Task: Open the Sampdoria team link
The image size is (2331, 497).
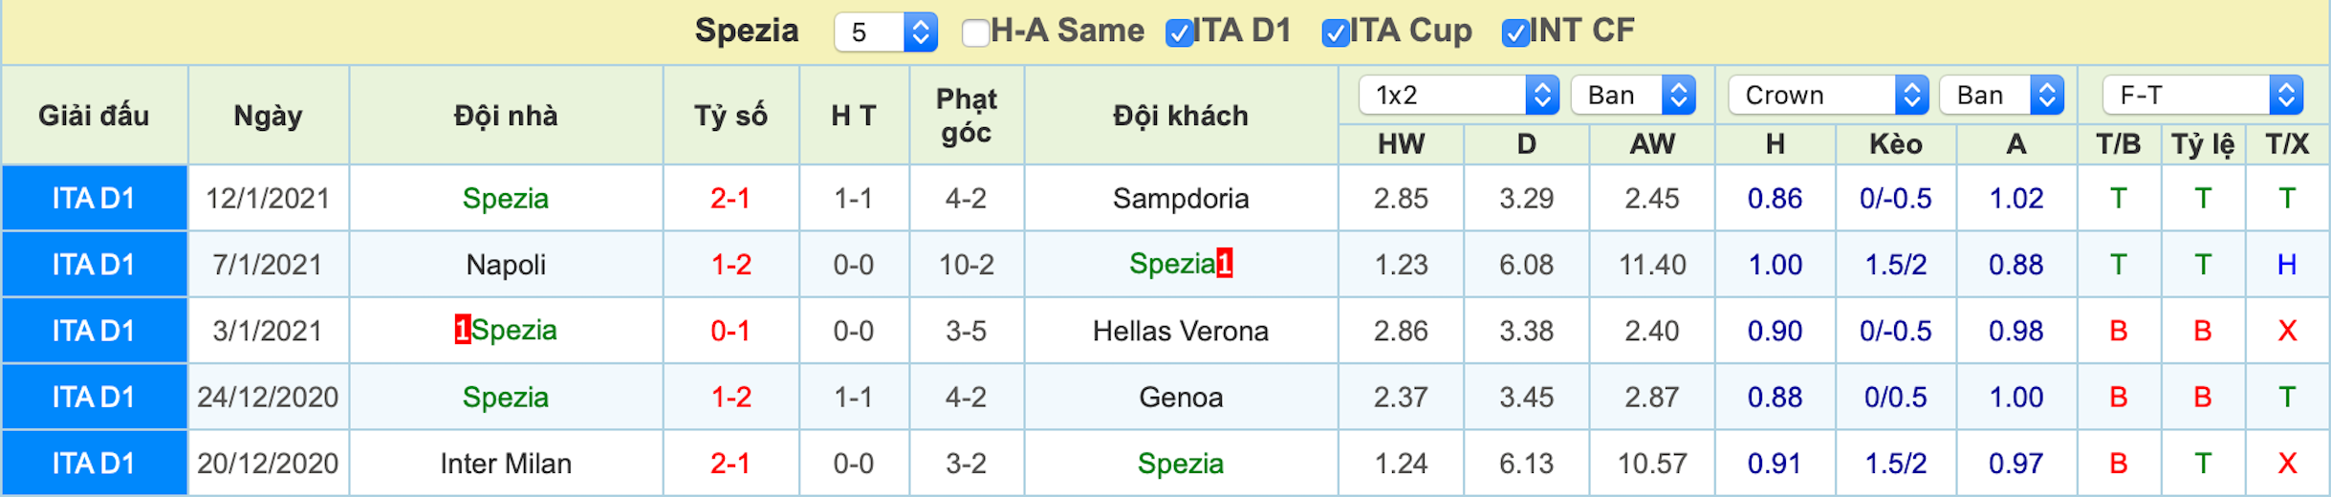Action: click(x=1181, y=198)
